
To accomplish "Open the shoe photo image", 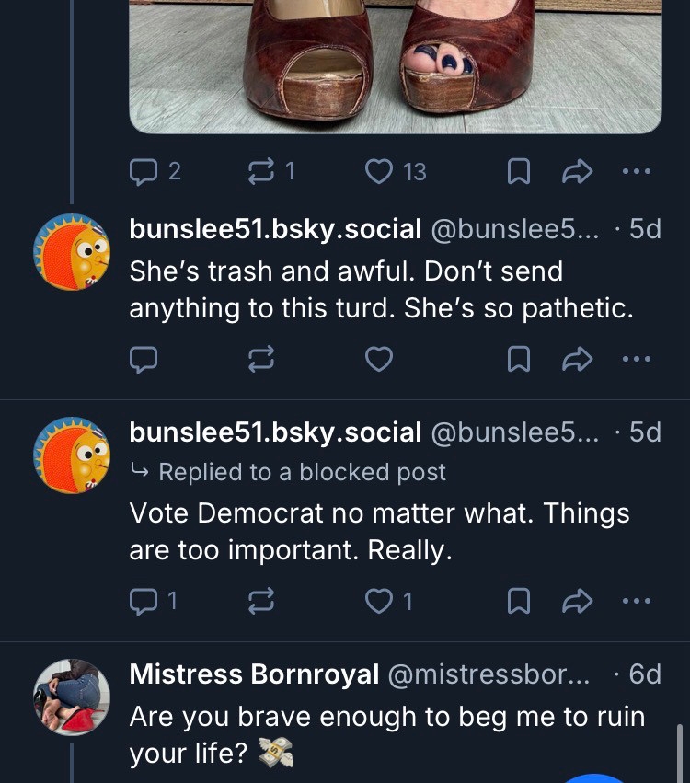I will coord(396,64).
